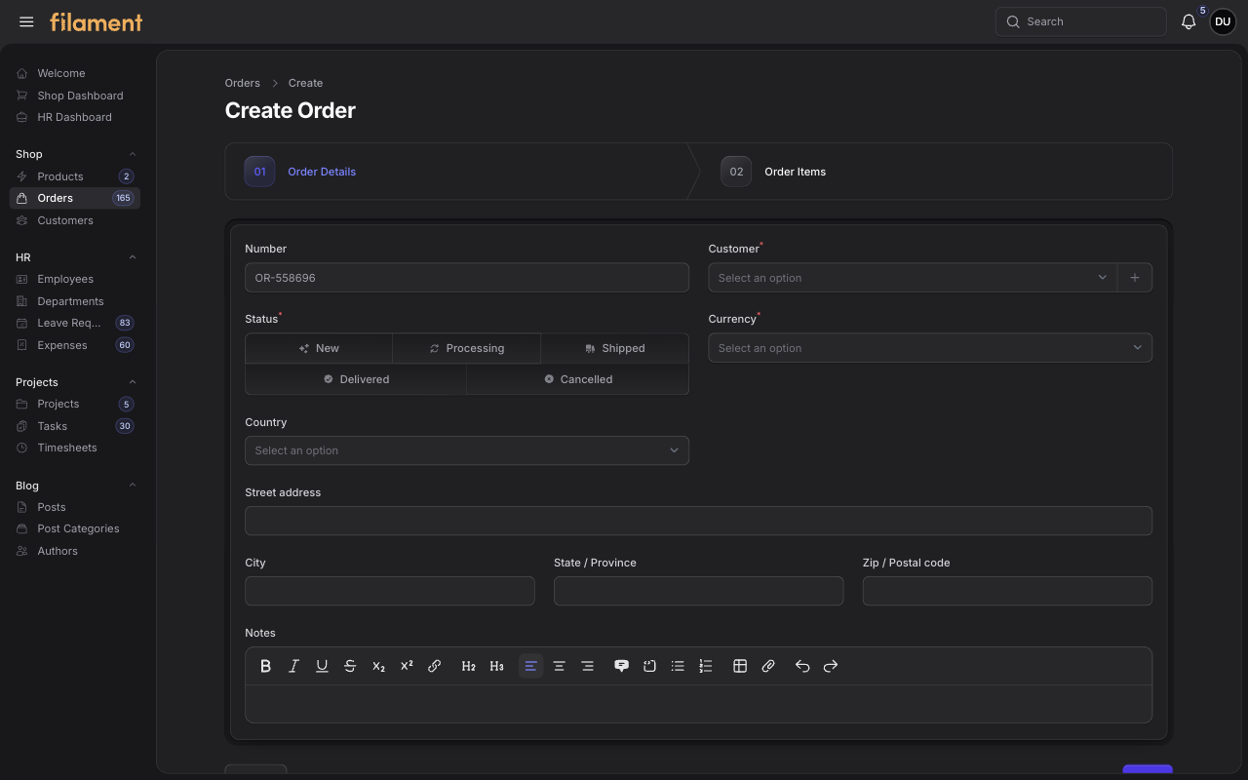This screenshot has width=1248, height=780.
Task: Open the Customer select dropdown
Action: click(913, 278)
